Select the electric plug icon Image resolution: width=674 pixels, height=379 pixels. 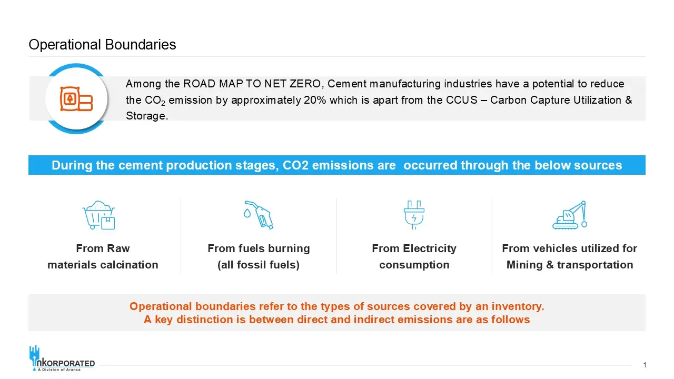pyautogui.click(x=414, y=215)
